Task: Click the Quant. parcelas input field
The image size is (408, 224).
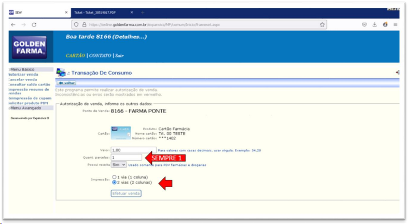Action: [126, 158]
